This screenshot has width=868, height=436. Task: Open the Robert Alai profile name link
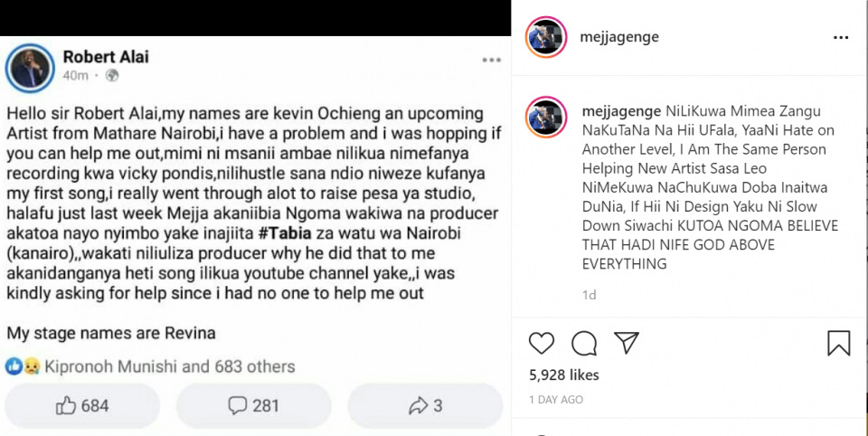click(106, 57)
